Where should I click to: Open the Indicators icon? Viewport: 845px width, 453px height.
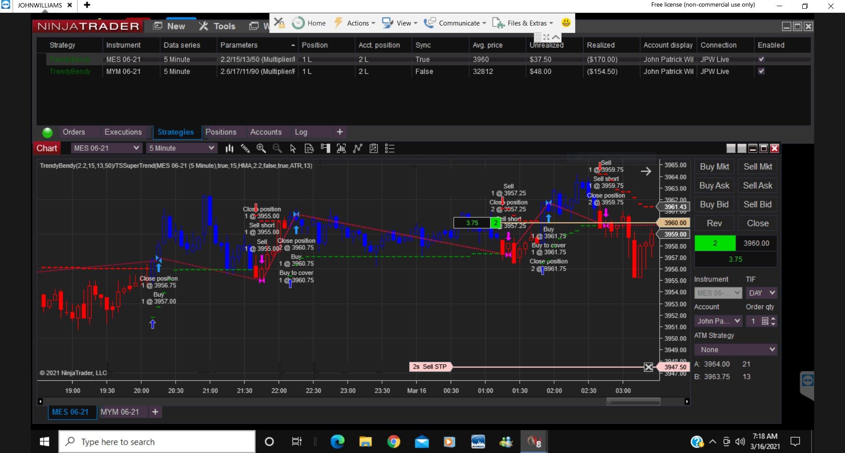pos(357,149)
